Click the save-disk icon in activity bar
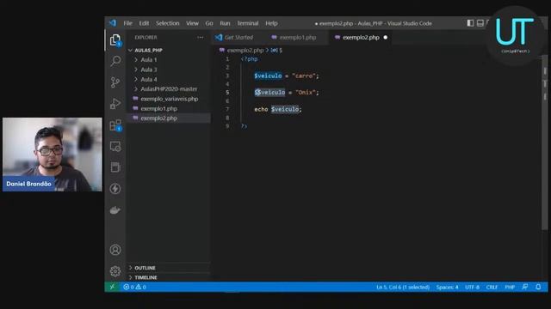Viewport: 551px width, 309px height. tap(115, 167)
